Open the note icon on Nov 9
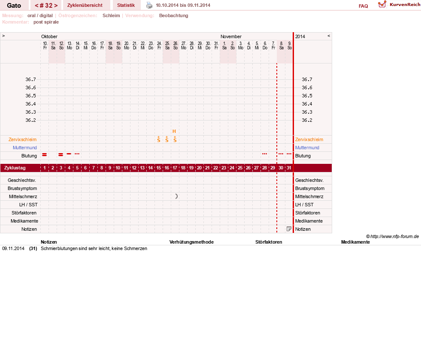 (x=289, y=229)
